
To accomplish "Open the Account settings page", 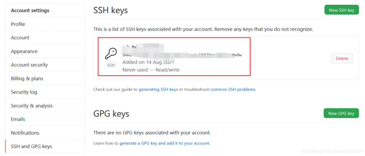I will [20, 38].
